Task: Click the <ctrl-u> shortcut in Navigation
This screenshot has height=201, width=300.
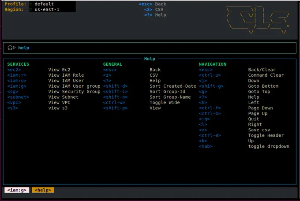Action: [x=210, y=75]
